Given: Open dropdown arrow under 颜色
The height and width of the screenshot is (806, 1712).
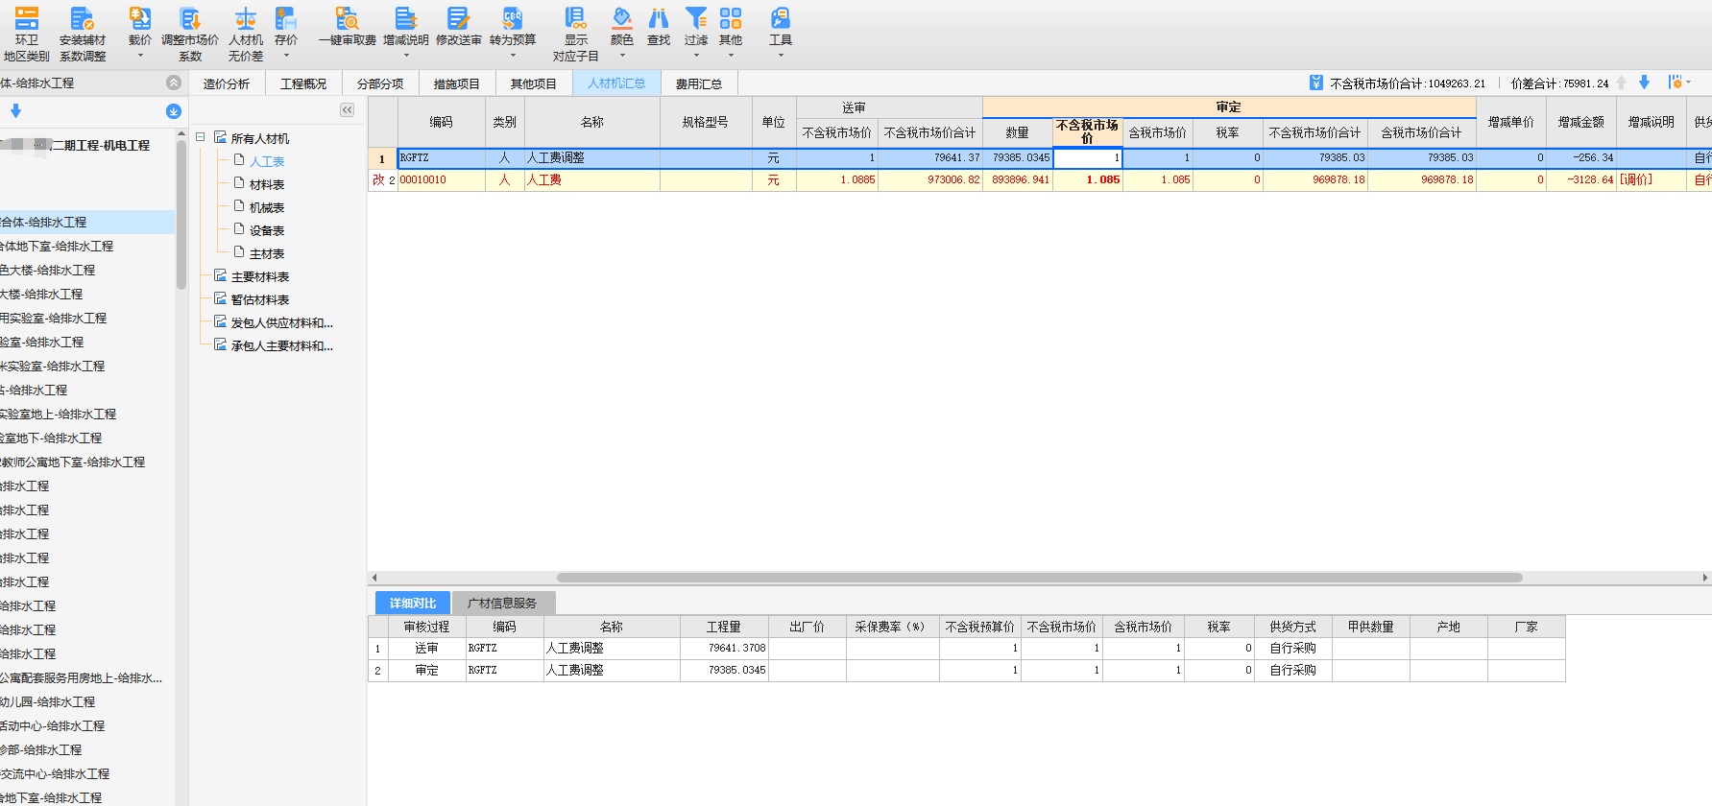Looking at the screenshot, I should (622, 56).
